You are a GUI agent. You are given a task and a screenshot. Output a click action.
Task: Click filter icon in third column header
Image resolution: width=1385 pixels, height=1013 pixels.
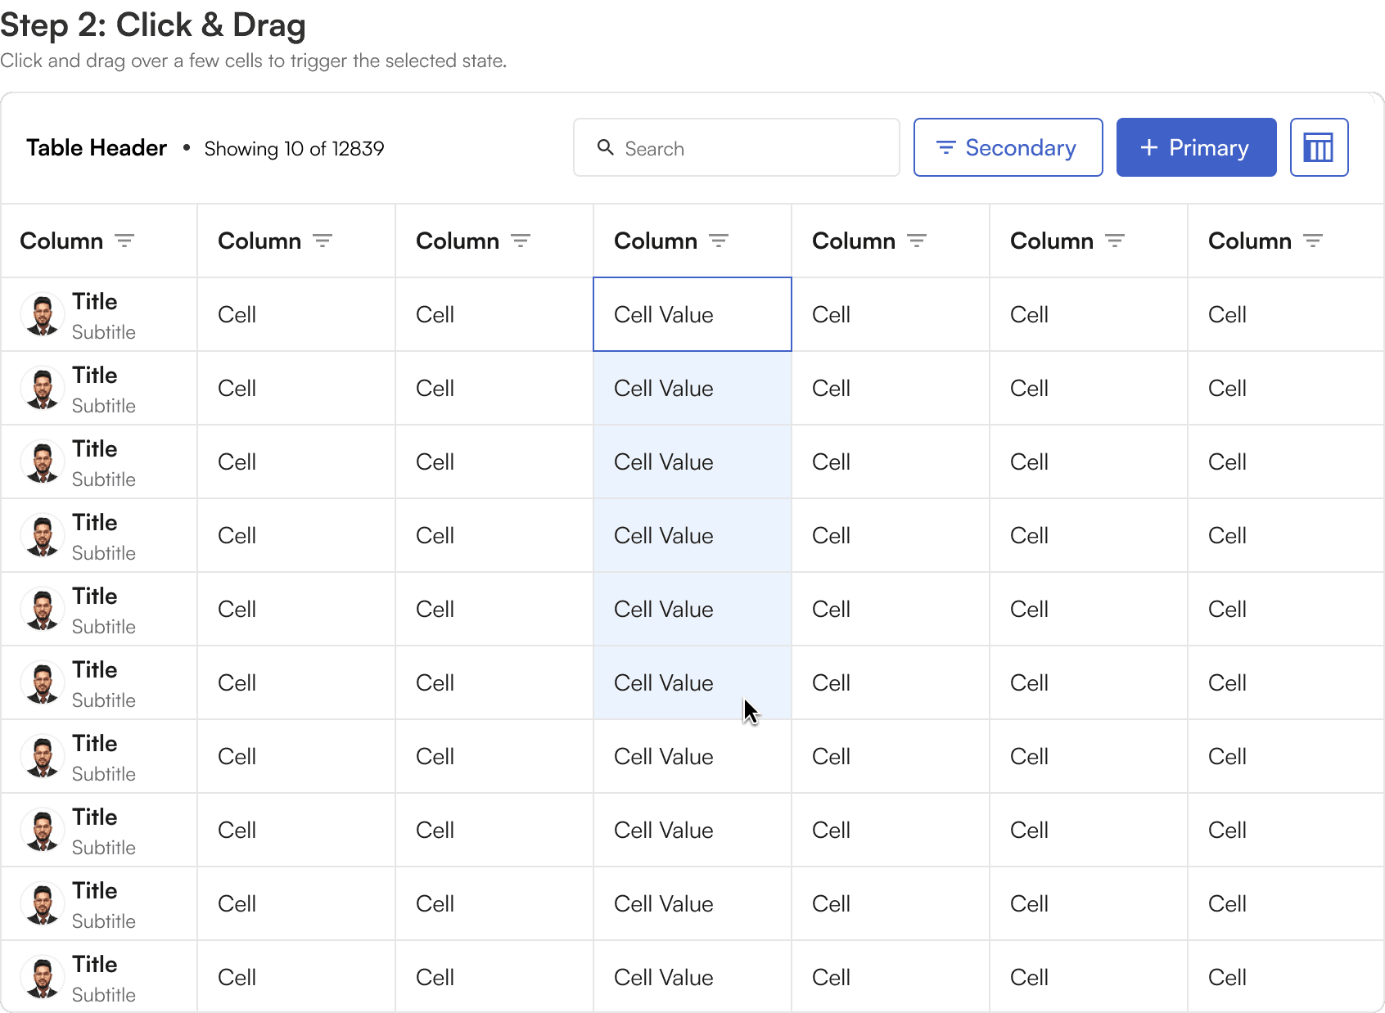point(521,241)
